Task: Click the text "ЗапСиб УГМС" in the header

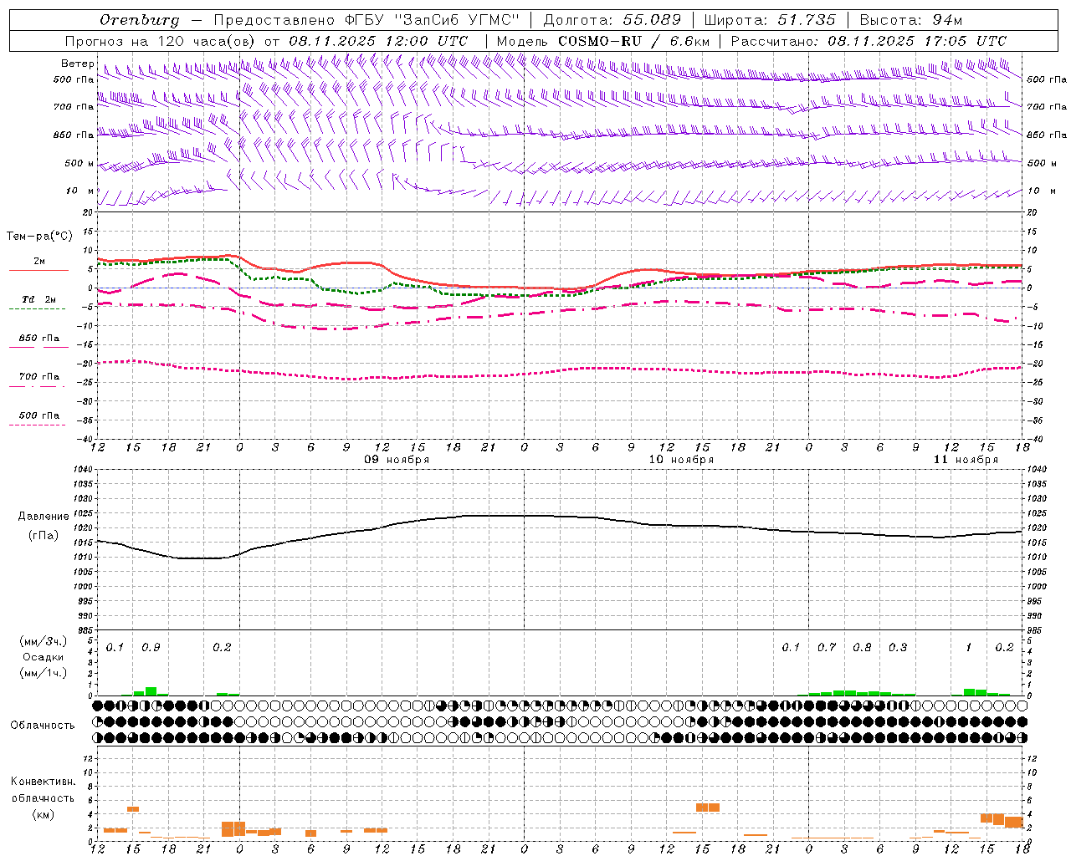Action: [457, 20]
